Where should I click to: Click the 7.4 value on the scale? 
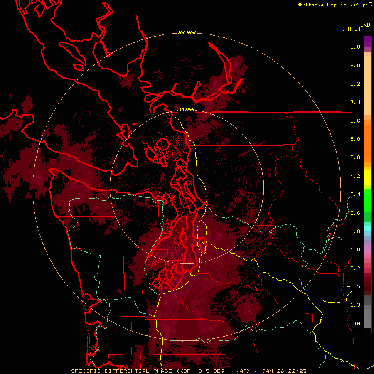click(x=355, y=102)
